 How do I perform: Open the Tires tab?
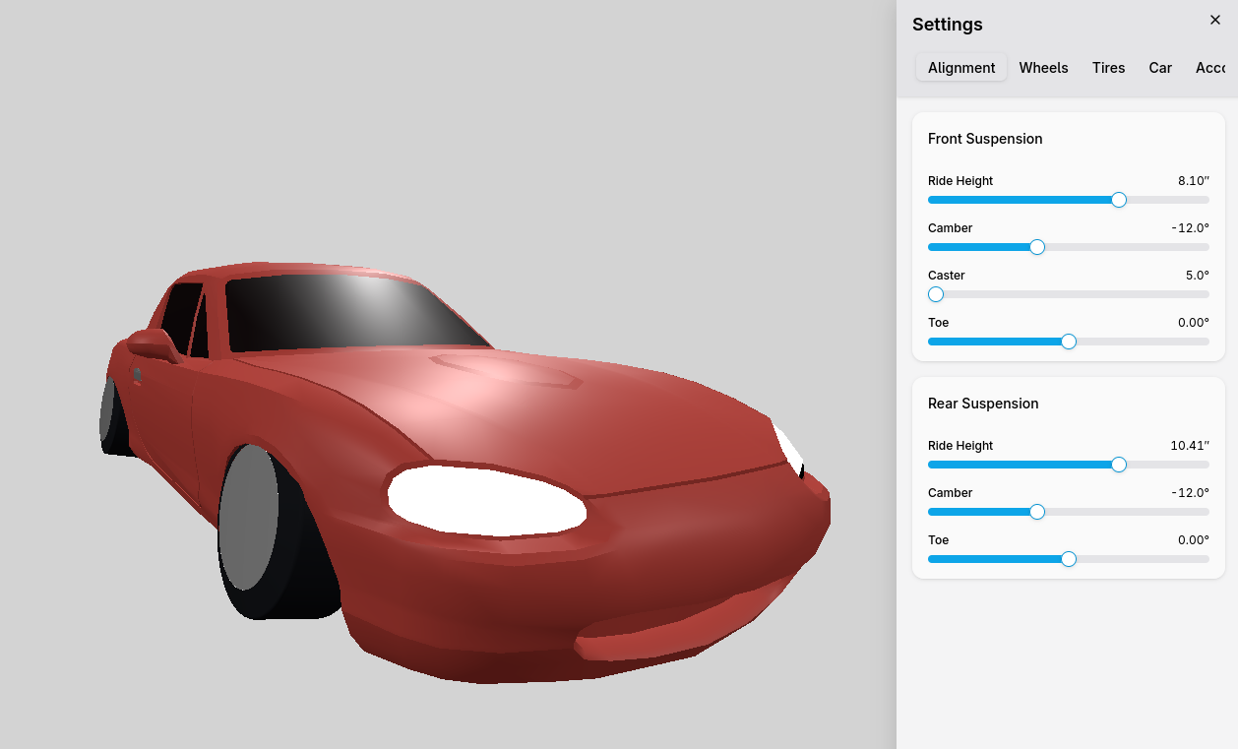(x=1108, y=68)
